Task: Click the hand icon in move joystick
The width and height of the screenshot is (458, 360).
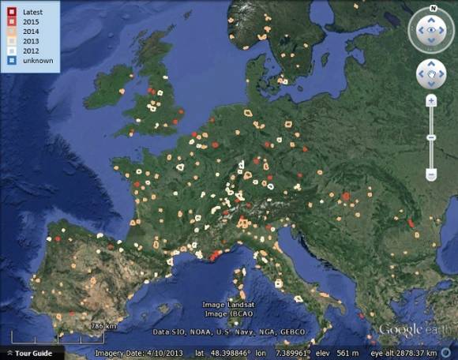Action: 431,74
